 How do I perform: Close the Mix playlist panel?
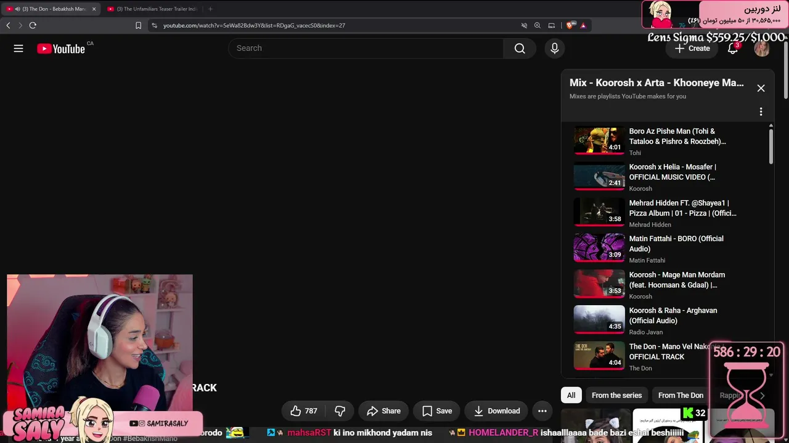[761, 88]
